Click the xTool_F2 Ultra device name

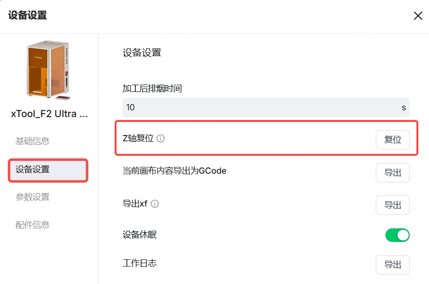click(x=49, y=115)
